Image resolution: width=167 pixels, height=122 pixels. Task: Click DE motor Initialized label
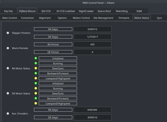pos(58,83)
